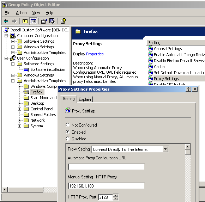Image resolution: width=205 pixels, height=202 pixels.
Task: Select Software installation in the tree
Action: click(48, 69)
